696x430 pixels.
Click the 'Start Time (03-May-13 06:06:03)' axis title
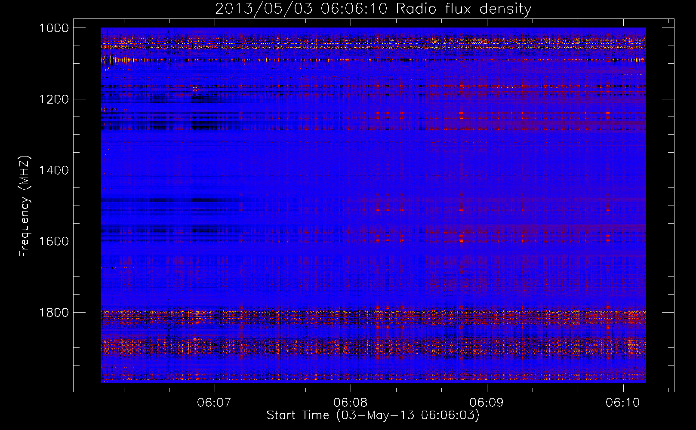(373, 415)
